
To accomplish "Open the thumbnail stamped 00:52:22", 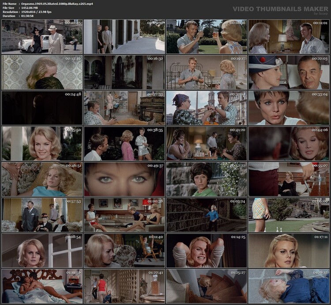I will (207, 179).
